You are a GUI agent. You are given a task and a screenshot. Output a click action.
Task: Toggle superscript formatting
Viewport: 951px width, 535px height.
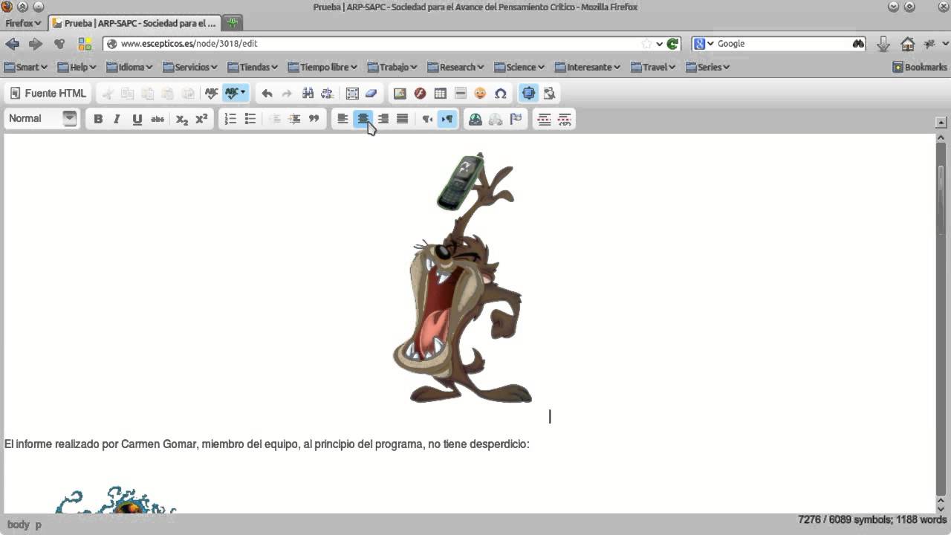201,119
